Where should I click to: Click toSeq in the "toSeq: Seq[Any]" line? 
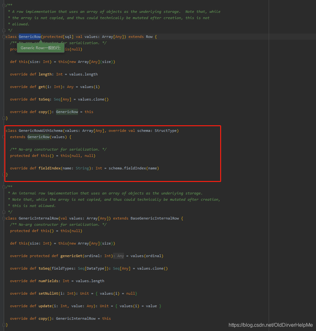pyautogui.click(x=44, y=100)
